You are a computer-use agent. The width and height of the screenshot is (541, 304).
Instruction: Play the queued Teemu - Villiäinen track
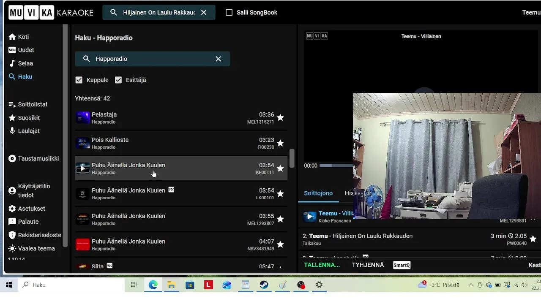click(310, 217)
